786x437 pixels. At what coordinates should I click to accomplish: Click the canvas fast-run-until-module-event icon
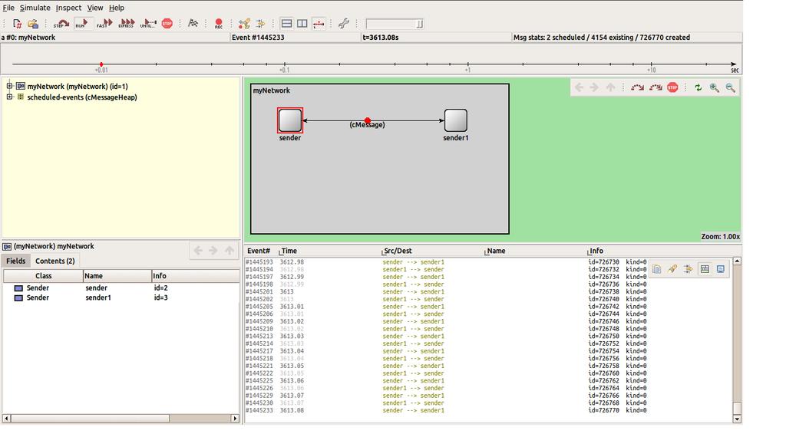(x=656, y=87)
